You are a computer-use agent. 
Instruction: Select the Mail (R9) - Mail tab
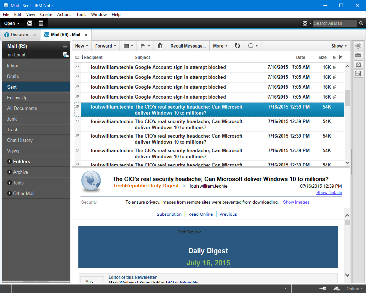66,35
